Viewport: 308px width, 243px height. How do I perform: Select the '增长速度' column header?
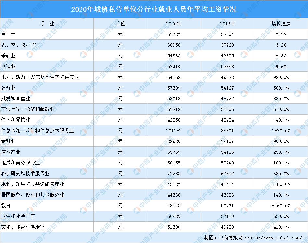click(281, 24)
